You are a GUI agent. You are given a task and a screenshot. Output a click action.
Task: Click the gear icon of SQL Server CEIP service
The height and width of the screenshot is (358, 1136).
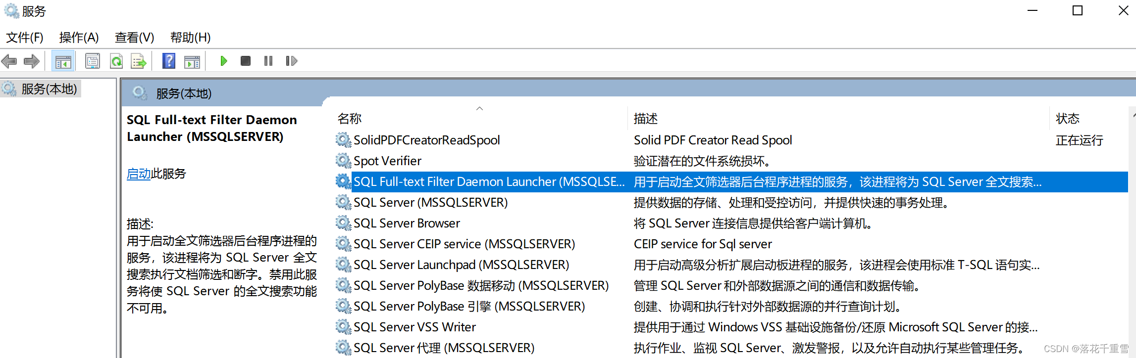tap(343, 244)
